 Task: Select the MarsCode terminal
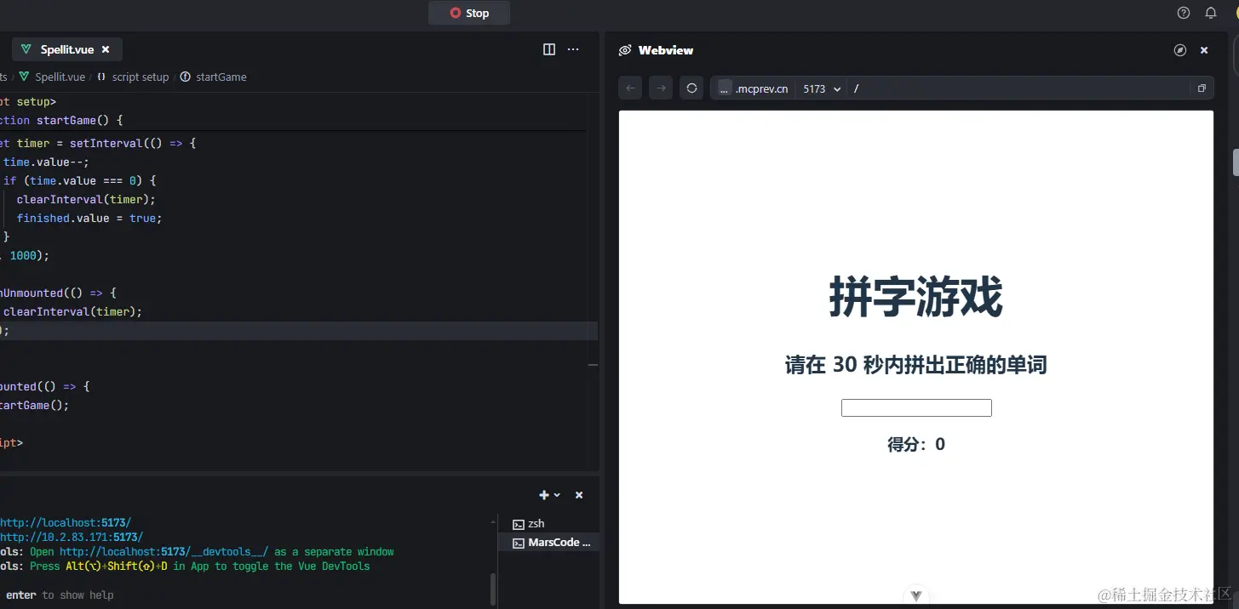548,543
